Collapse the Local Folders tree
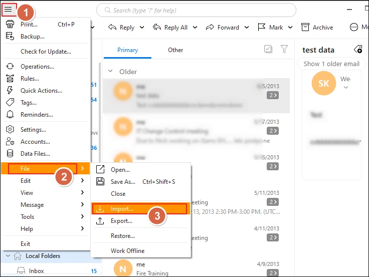369x277 pixels. point(8,255)
